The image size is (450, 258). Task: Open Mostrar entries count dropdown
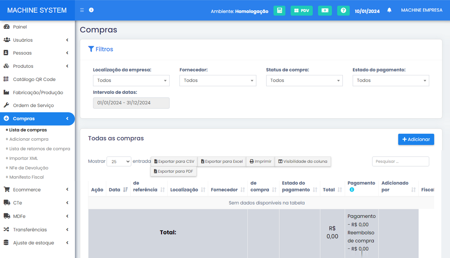pyautogui.click(x=119, y=161)
